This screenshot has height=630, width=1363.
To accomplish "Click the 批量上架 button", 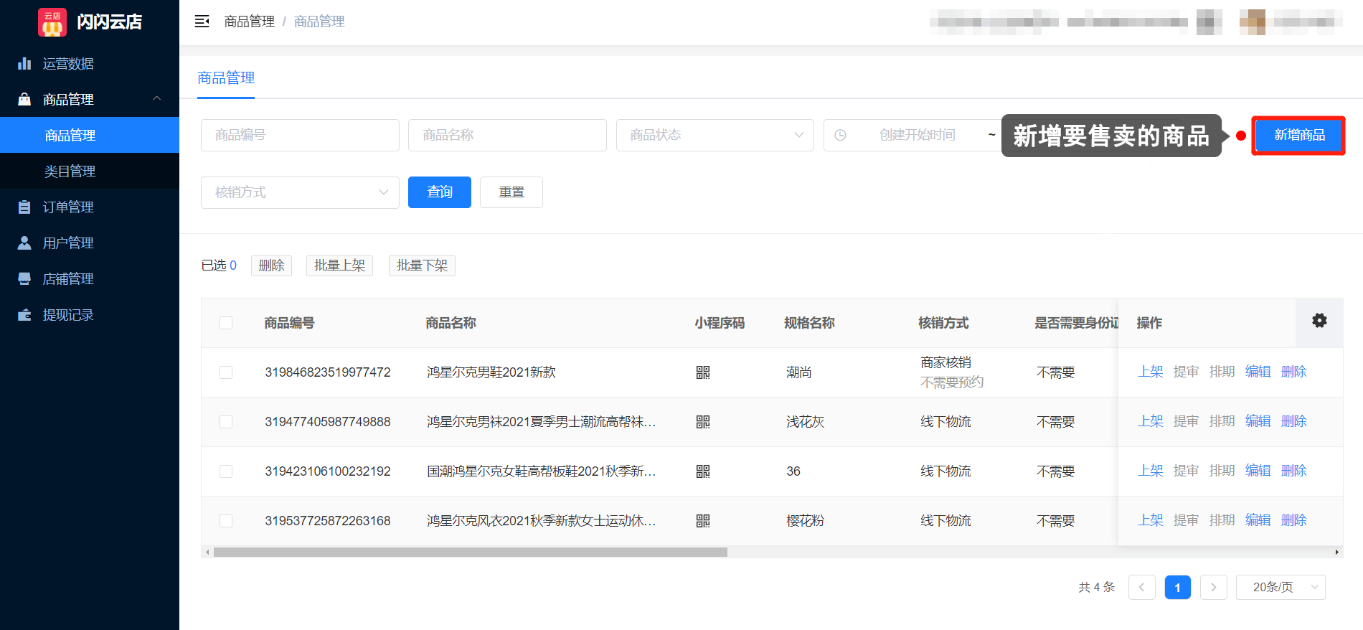I will tap(339, 265).
